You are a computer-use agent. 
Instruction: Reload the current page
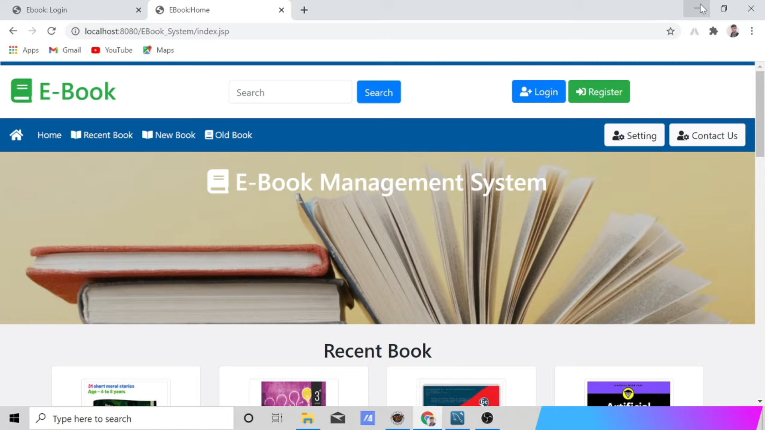click(x=51, y=31)
